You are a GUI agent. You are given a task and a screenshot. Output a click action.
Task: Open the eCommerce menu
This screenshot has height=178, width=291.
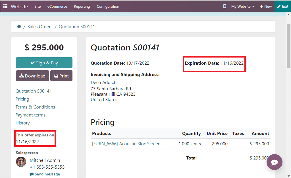pos(57,6)
